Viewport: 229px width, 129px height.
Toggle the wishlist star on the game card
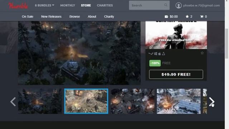point(202,53)
